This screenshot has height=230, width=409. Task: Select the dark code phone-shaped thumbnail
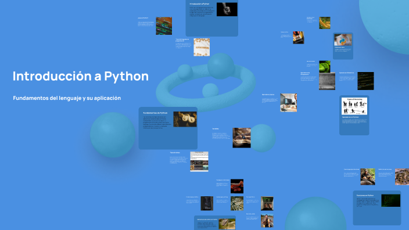207,203
